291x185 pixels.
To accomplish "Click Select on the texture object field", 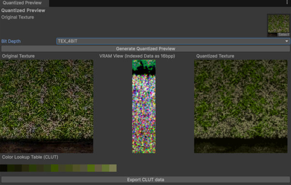I will point(284,34).
